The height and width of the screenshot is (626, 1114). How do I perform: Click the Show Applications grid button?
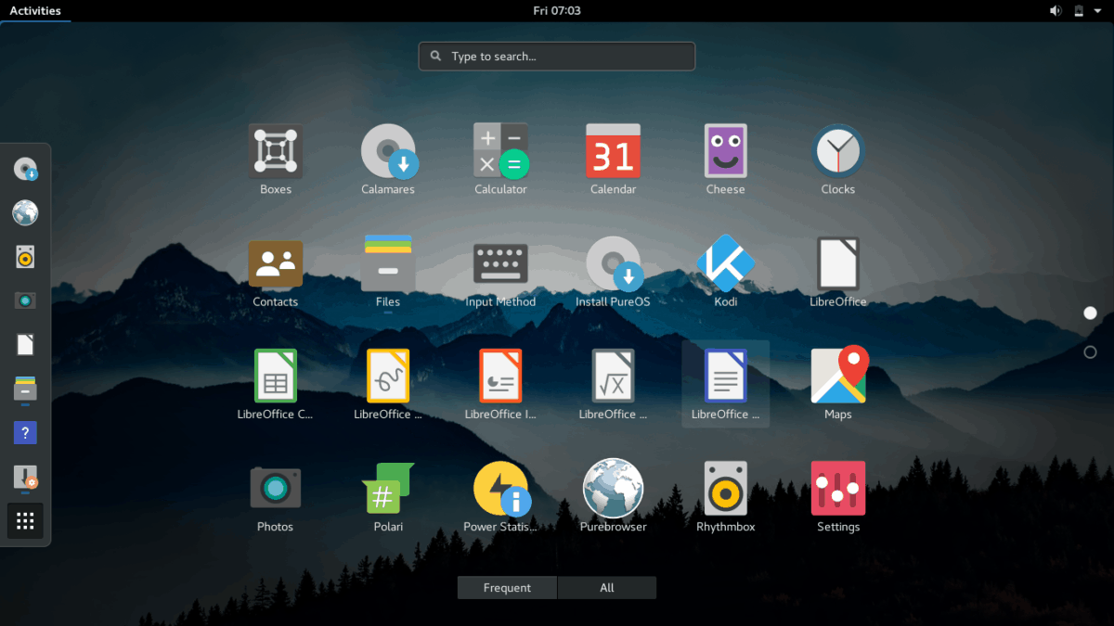pyautogui.click(x=25, y=520)
